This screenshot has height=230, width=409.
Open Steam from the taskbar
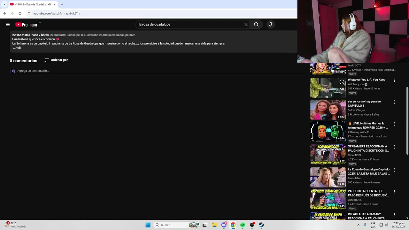point(261,225)
